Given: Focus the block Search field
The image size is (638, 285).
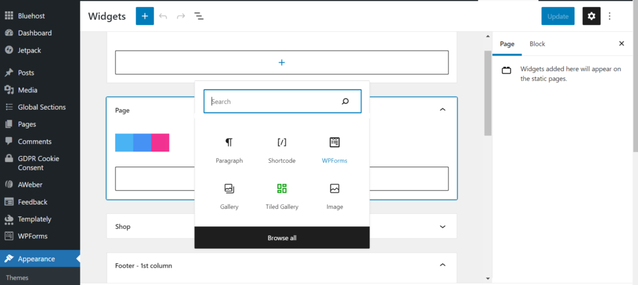Looking at the screenshot, I should [x=282, y=102].
